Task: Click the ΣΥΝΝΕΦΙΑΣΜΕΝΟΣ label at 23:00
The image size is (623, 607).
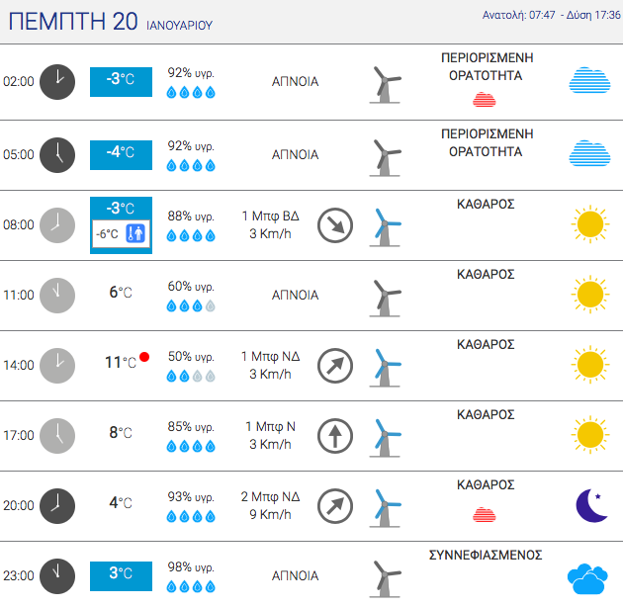Action: coord(486,555)
